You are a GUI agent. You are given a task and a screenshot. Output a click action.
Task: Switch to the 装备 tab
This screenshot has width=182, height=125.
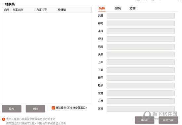pyautogui.click(x=102, y=8)
